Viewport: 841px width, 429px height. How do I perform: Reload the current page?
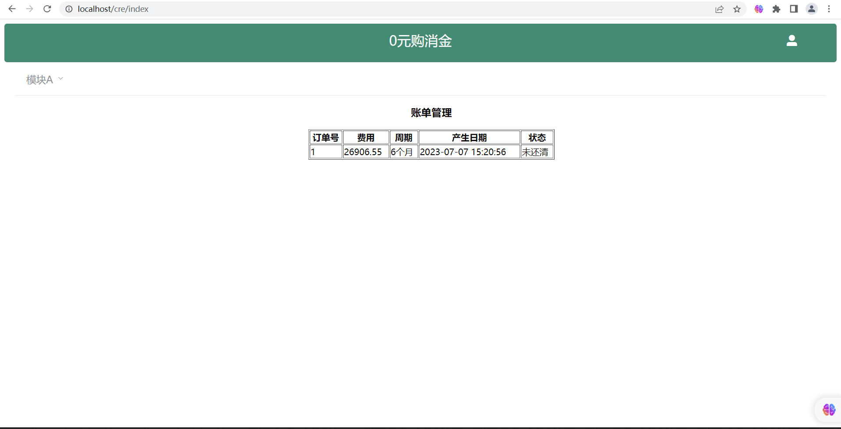47,9
